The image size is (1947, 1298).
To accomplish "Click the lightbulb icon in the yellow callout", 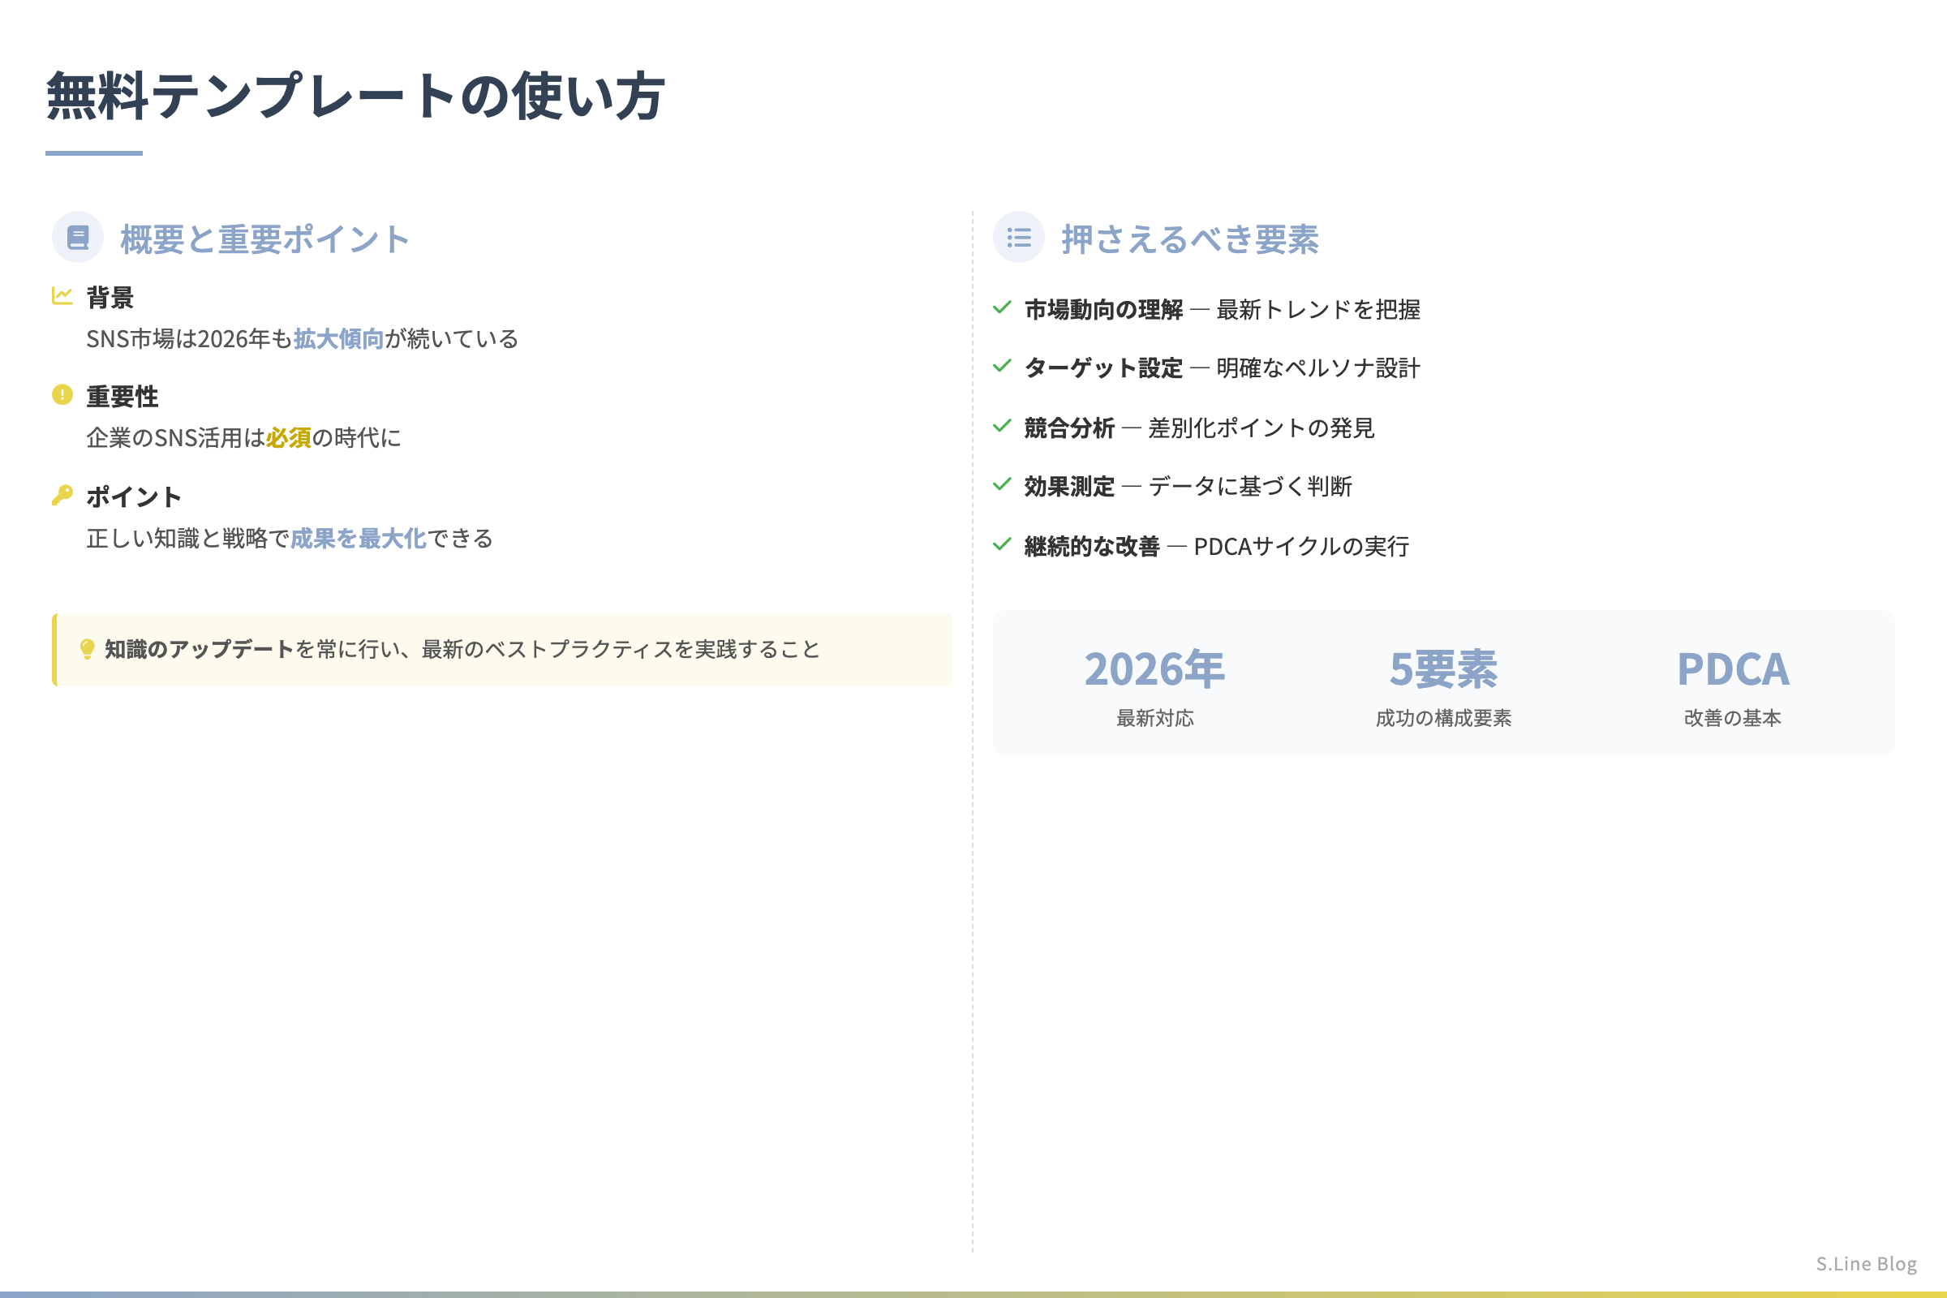I will (87, 649).
